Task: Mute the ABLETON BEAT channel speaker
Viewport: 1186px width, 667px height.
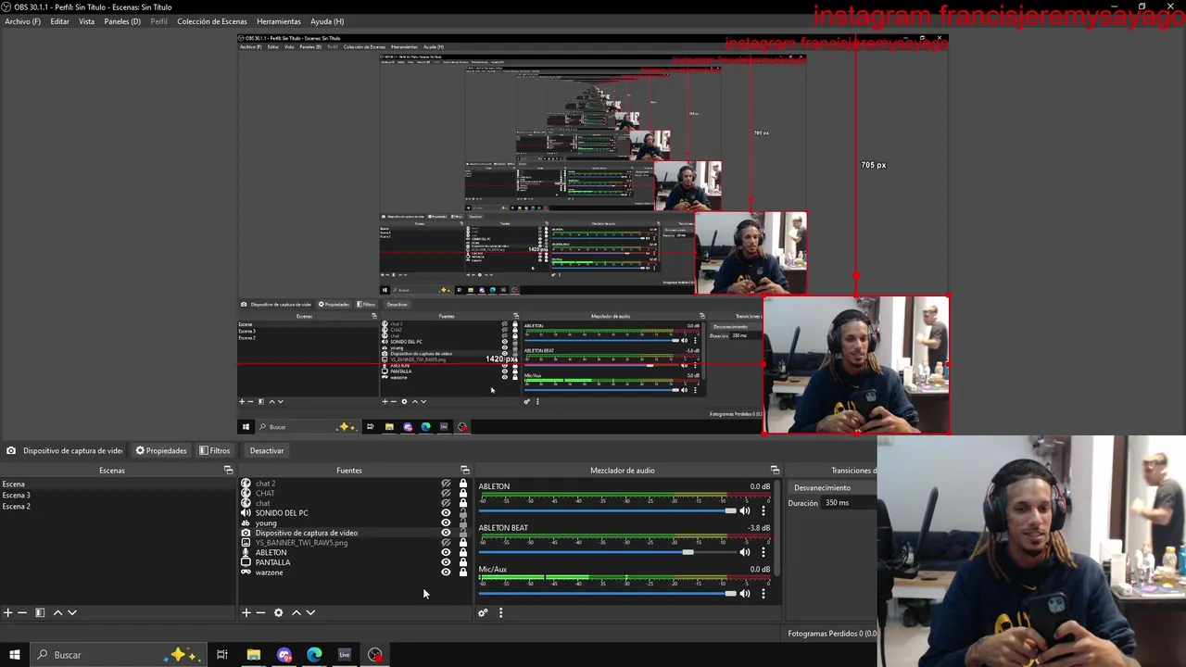Action: (744, 552)
